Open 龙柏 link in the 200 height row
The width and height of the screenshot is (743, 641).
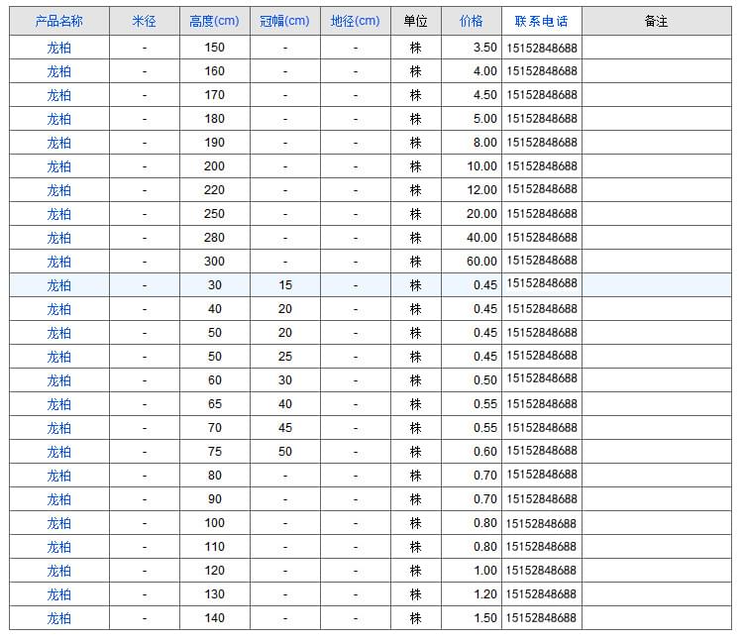59,166
